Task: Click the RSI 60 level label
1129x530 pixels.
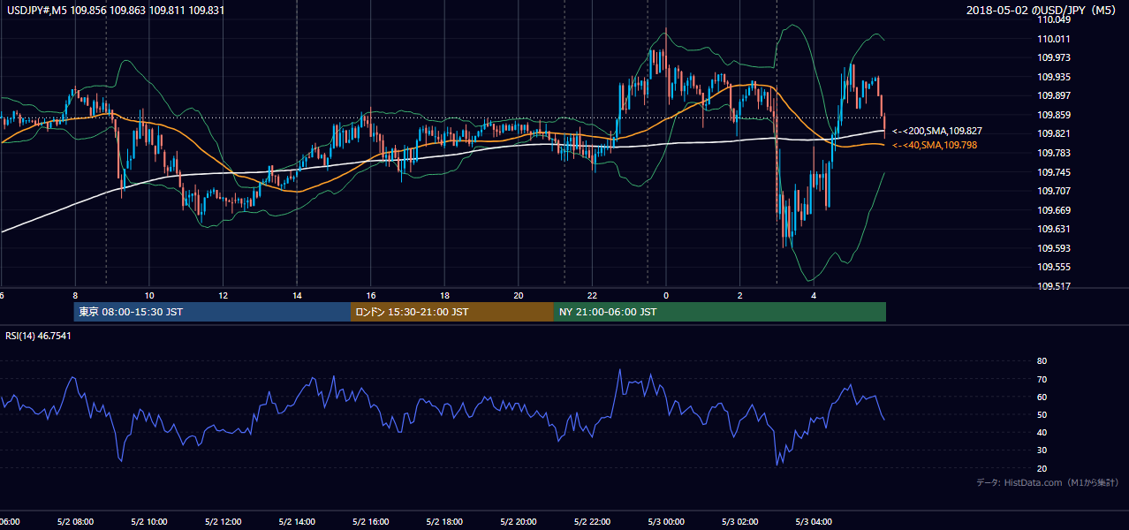Action: tap(1042, 397)
